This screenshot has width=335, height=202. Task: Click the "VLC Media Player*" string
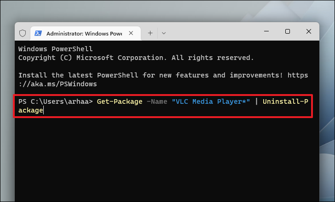[211, 101]
